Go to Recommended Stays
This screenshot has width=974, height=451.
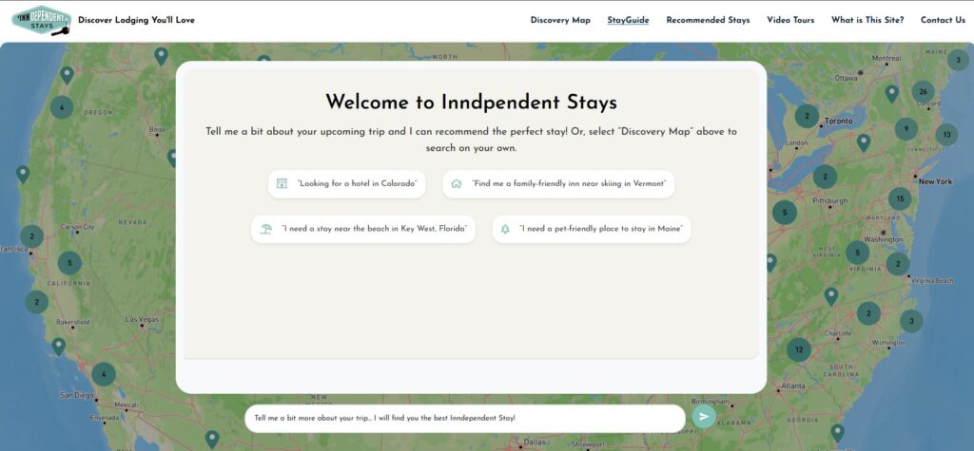tap(708, 20)
